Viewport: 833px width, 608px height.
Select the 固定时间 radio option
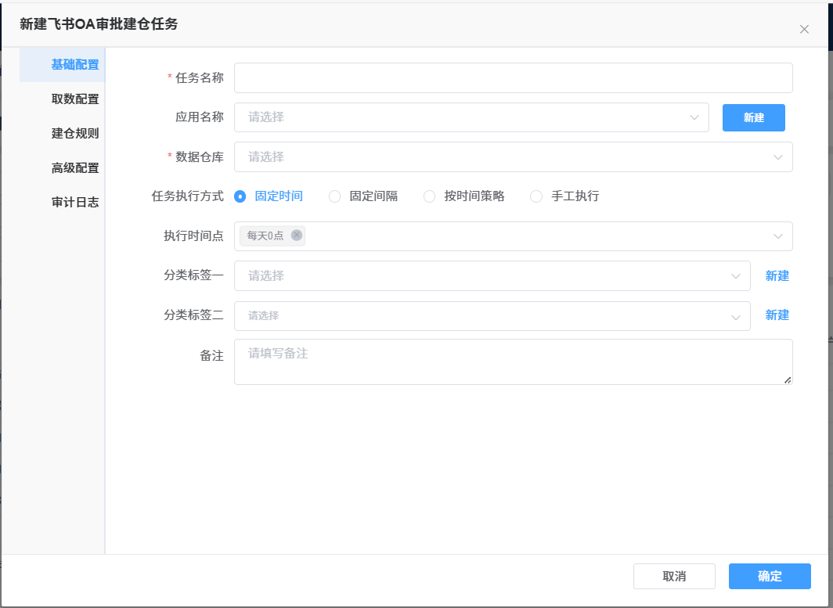click(x=240, y=196)
